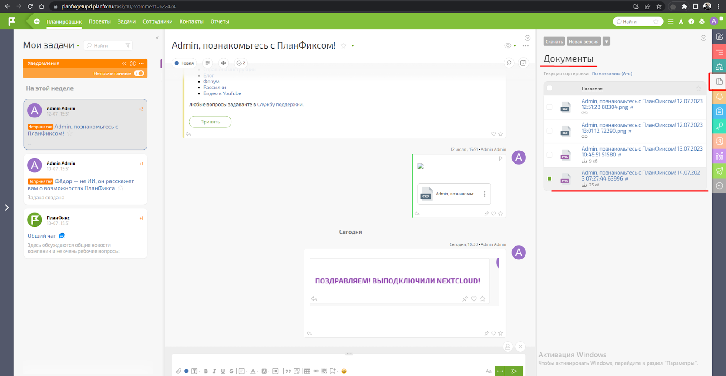Insert emoji in comment editor
Screen dimensions: 726x376
coord(344,371)
